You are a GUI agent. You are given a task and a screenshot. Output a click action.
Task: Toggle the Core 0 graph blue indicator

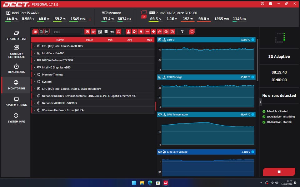tap(253, 40)
